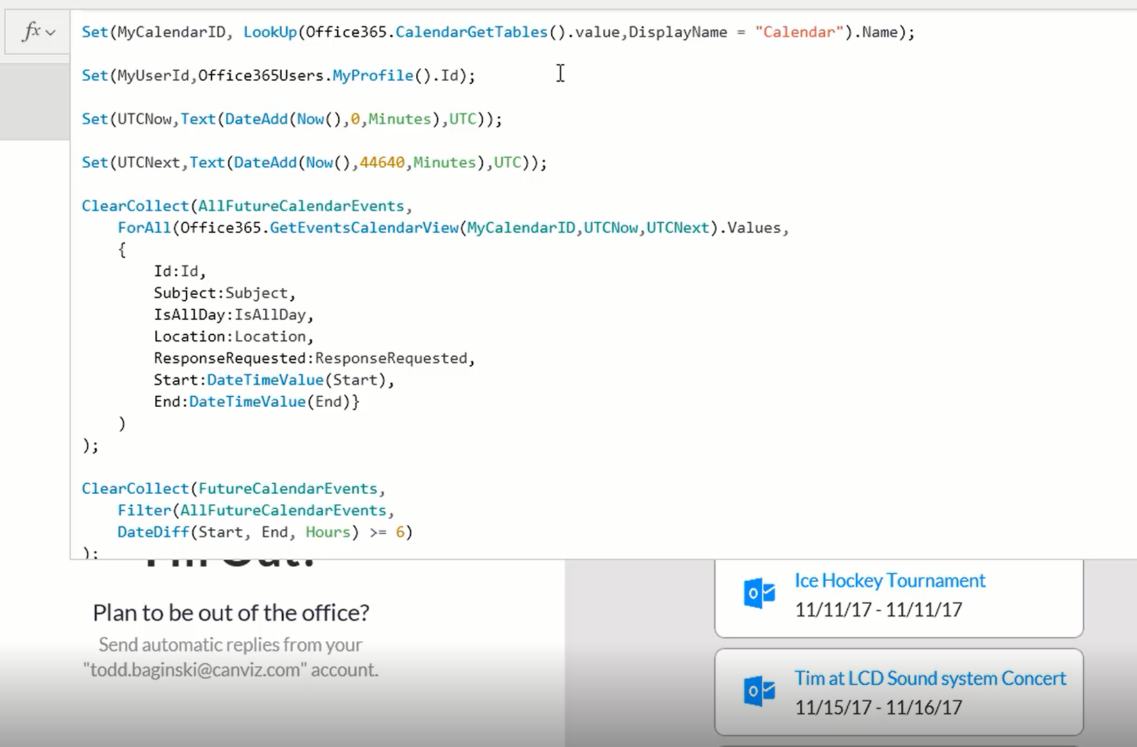The width and height of the screenshot is (1137, 747).
Task: Click the 44640 number in the UTCNext formula
Action: click(x=381, y=163)
